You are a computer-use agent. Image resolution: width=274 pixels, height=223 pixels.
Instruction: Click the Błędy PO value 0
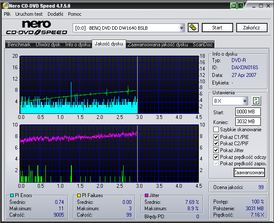coord(198,217)
